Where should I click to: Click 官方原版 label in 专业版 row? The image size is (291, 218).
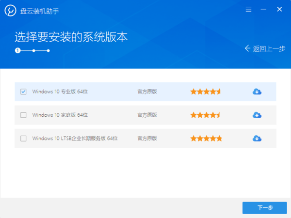click(147, 92)
